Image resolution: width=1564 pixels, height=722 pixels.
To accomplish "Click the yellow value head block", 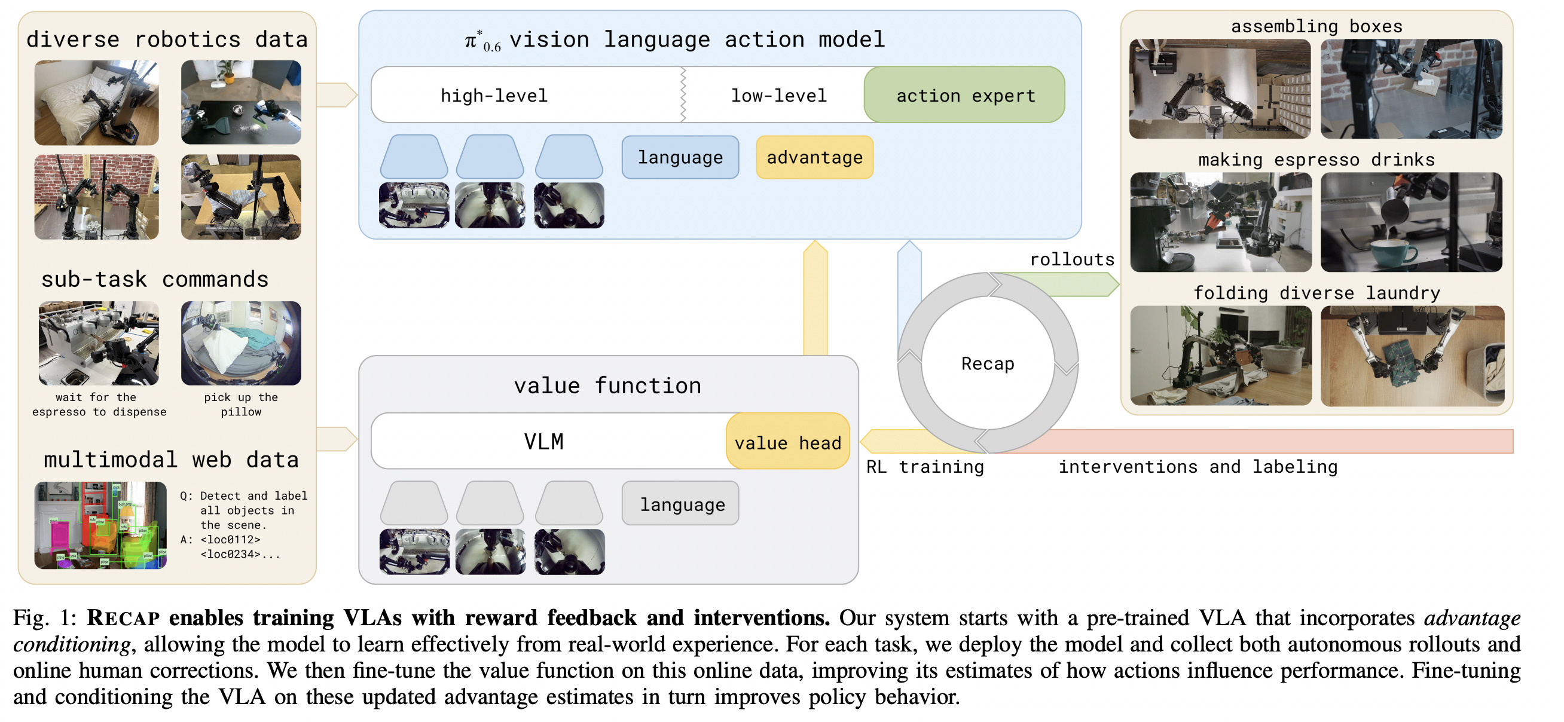I will point(787,442).
